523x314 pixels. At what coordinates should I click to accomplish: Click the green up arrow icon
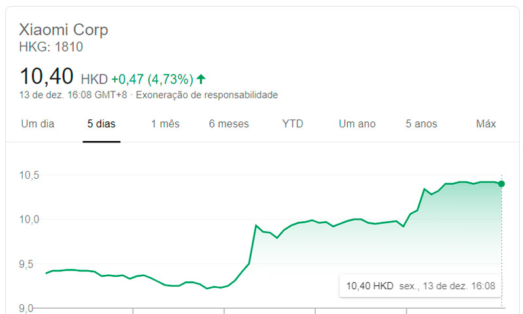pyautogui.click(x=201, y=79)
